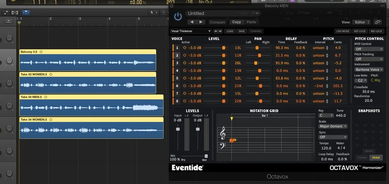Click the loop circle on the Balcony 3.5 region
The image size is (389, 184).
41,52
